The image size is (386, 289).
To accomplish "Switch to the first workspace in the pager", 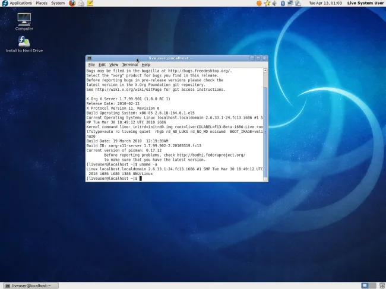I will click(365, 285).
